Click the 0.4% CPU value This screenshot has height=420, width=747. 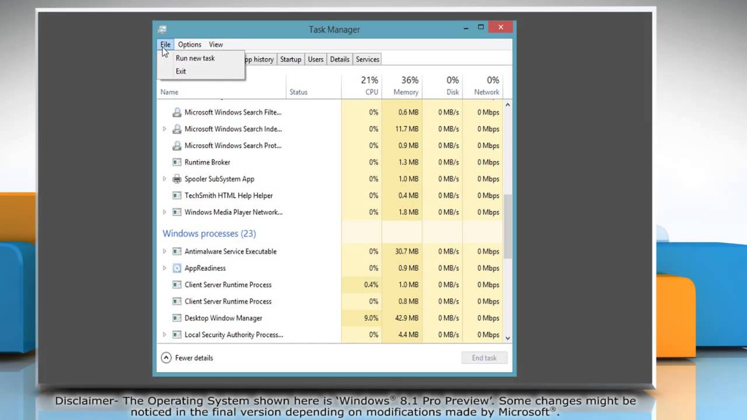point(371,285)
